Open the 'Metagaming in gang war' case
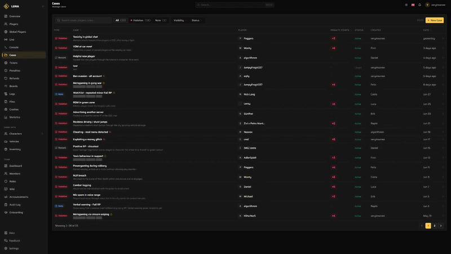451x254 pixels. pyautogui.click(x=87, y=83)
